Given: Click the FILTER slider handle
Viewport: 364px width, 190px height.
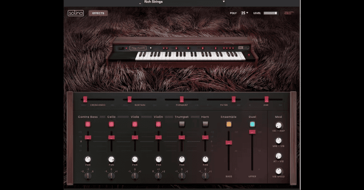Looking at the screenshot, I should click(234, 100).
